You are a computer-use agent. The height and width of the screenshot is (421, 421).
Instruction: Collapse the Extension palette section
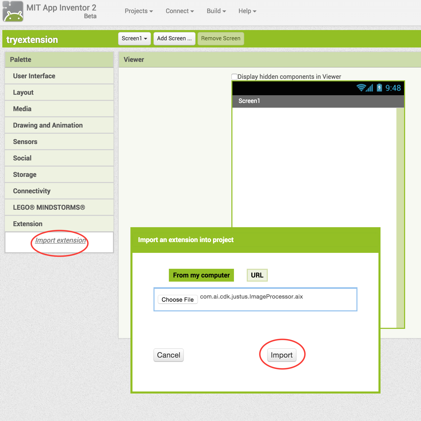tap(59, 224)
